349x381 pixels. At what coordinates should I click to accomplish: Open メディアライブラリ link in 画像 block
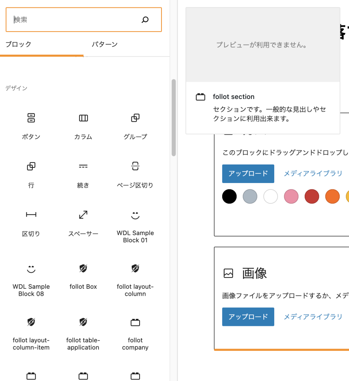pos(313,317)
